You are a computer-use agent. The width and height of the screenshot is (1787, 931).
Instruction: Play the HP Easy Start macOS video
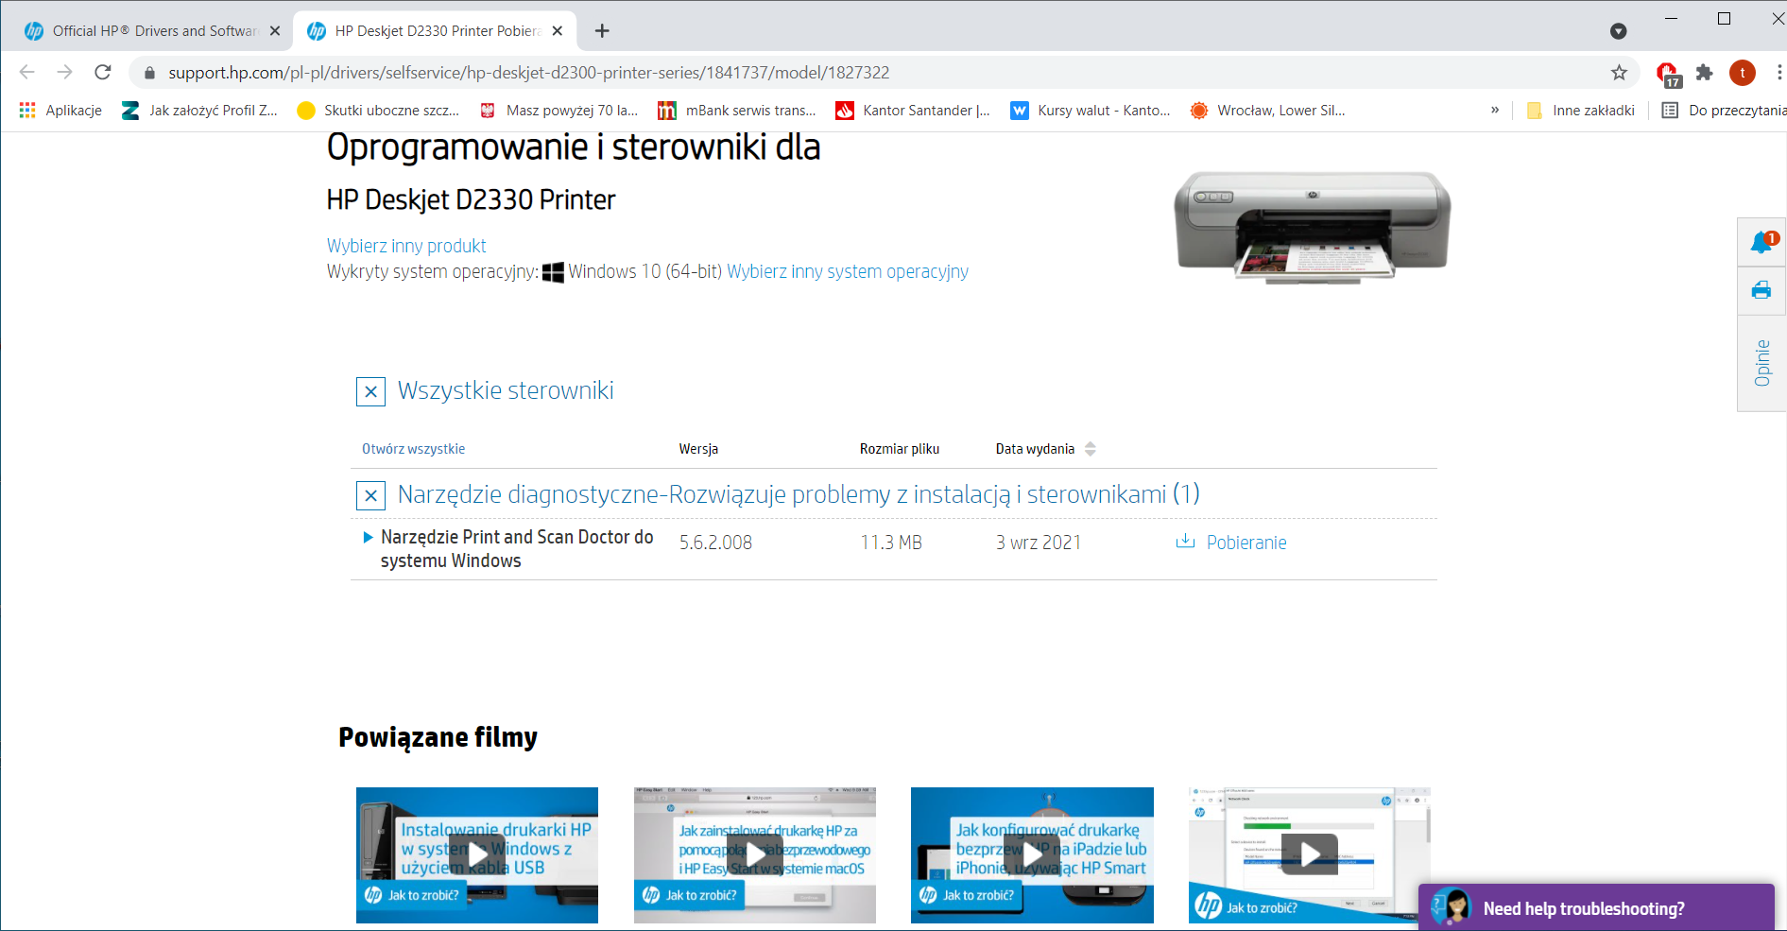pos(754,854)
